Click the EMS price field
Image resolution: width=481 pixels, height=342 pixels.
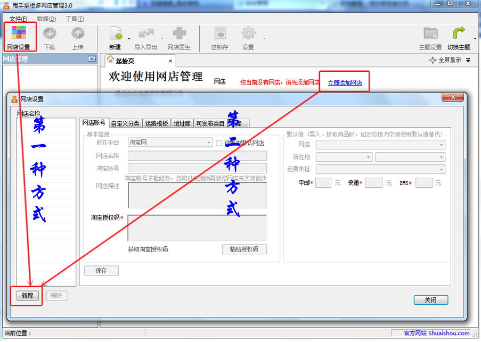424,183
